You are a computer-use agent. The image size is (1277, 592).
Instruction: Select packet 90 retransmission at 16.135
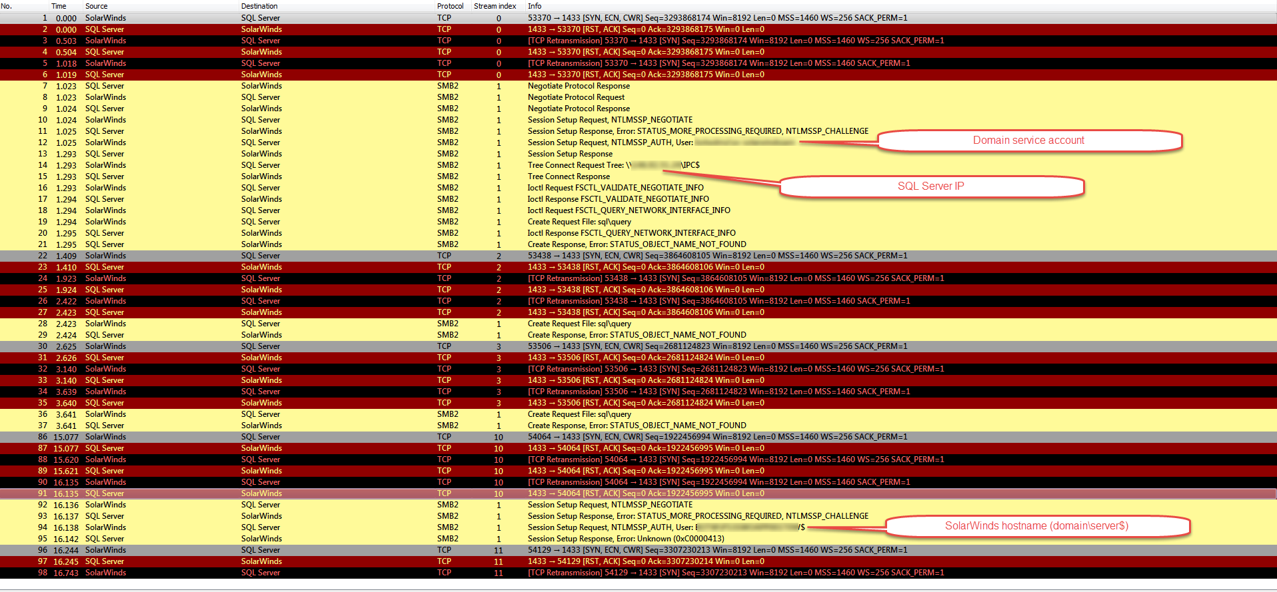[638, 482]
